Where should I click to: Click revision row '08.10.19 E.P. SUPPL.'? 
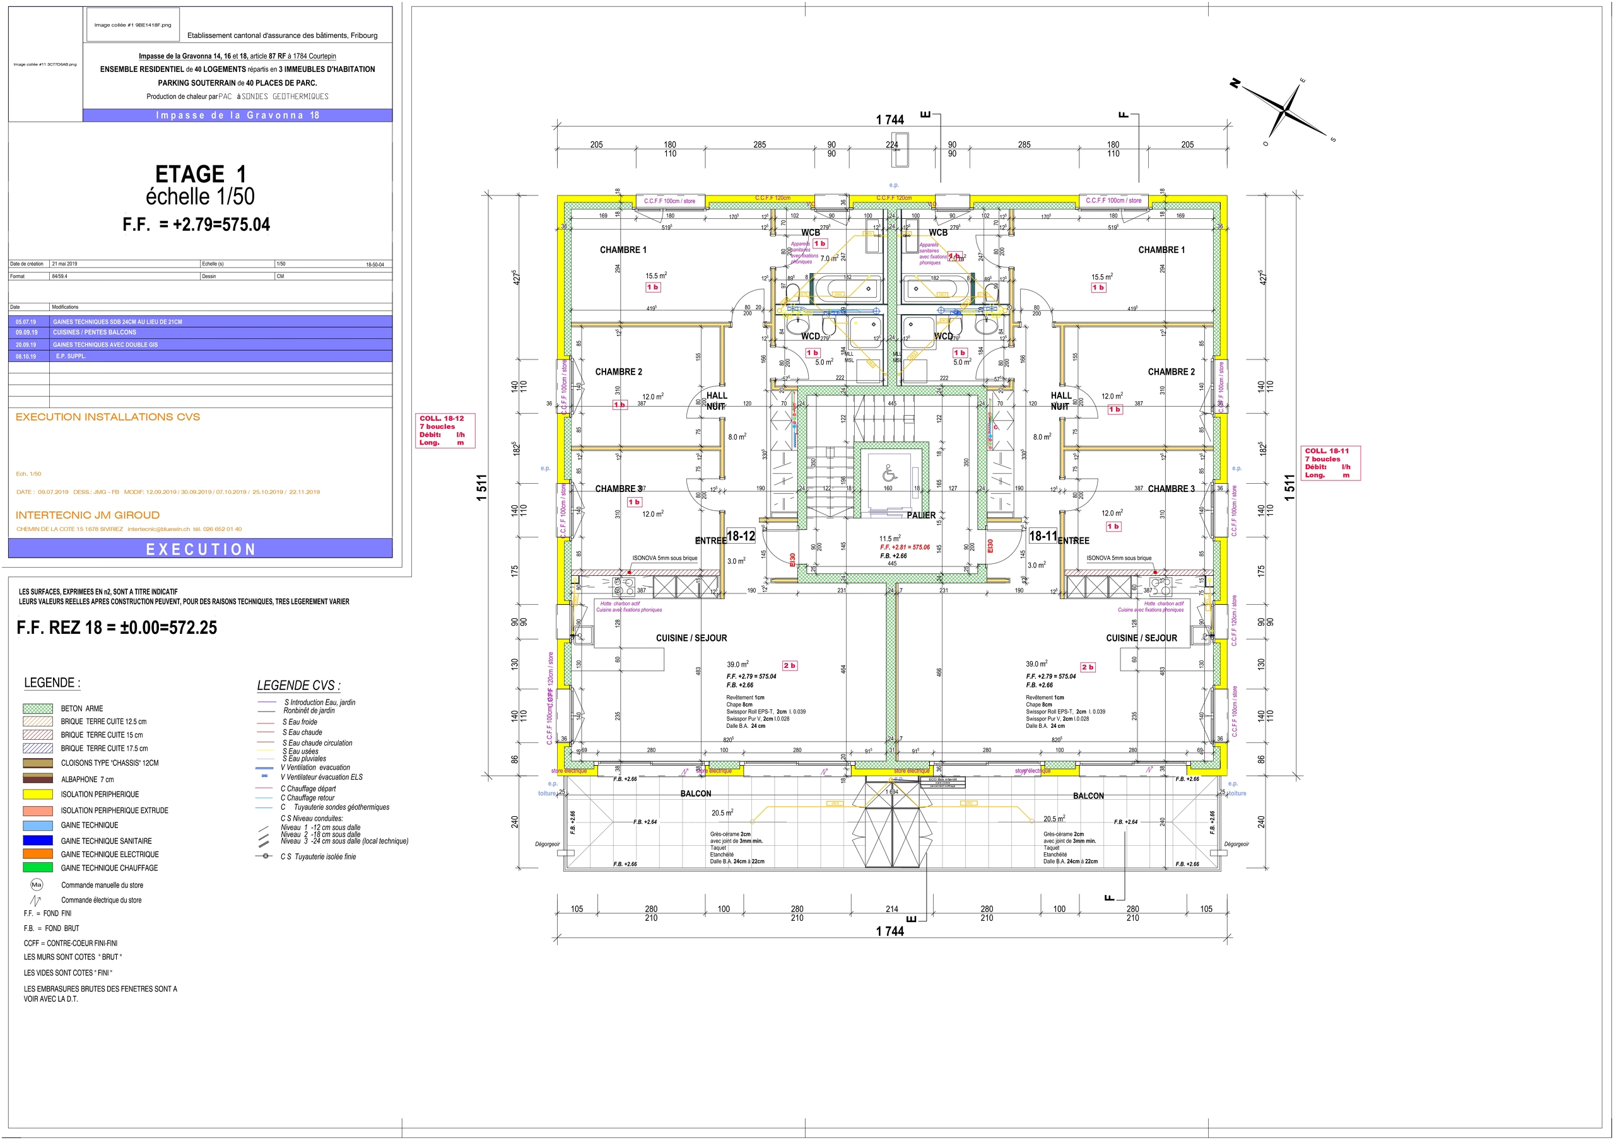coord(201,356)
